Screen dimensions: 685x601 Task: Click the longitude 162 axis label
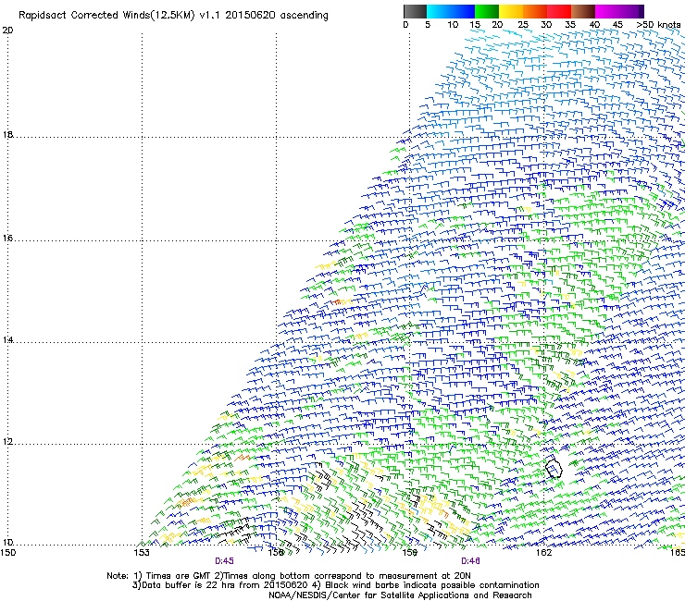(543, 553)
